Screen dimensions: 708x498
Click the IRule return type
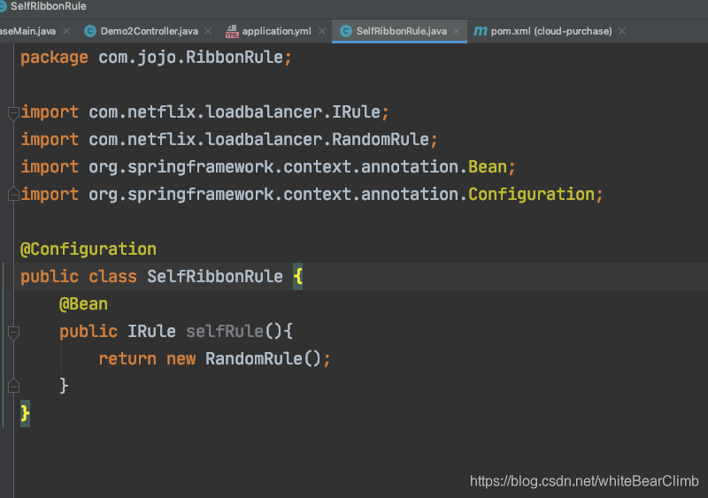(151, 332)
